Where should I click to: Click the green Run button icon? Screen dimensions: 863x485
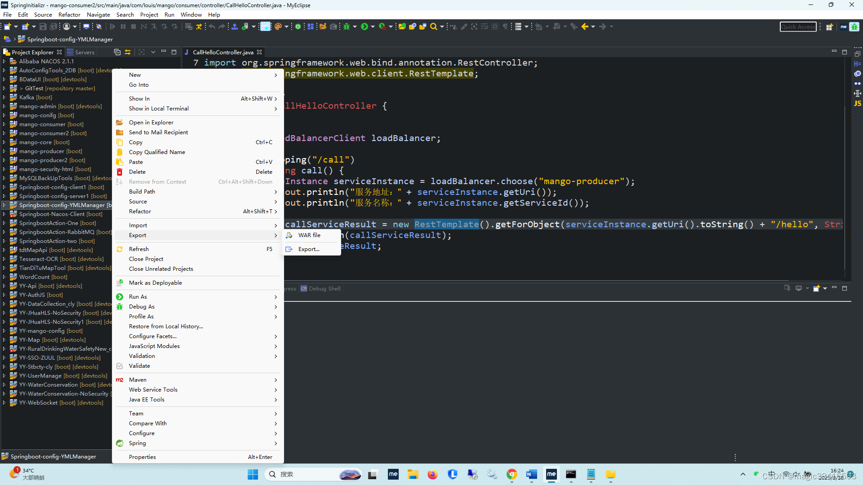pyautogui.click(x=365, y=26)
